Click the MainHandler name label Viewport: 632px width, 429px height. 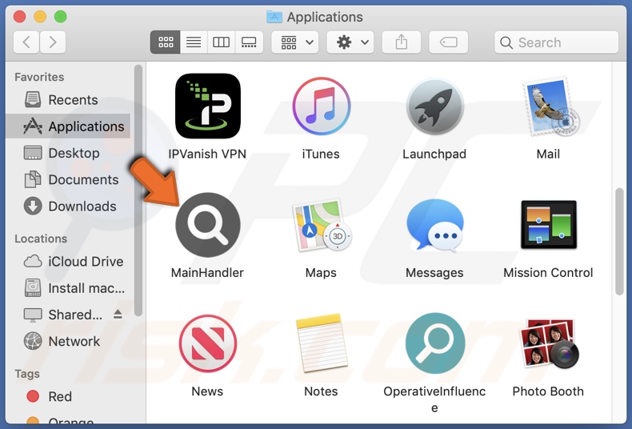click(207, 273)
